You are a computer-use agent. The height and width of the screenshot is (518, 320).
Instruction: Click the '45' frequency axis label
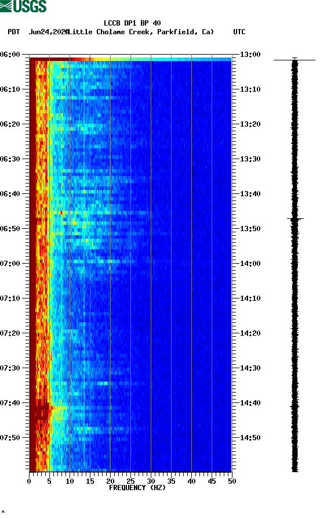(x=212, y=481)
